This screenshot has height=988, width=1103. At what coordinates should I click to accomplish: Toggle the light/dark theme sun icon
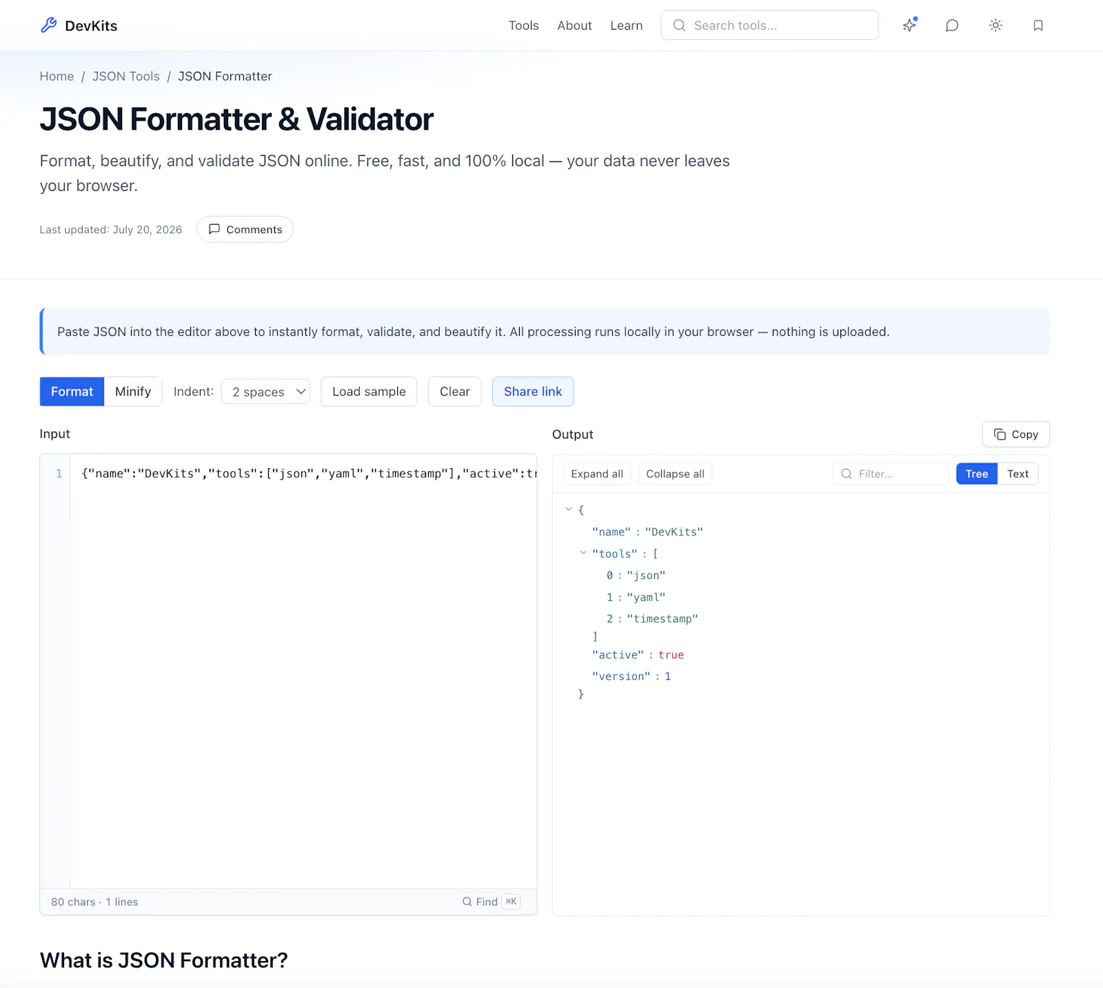coord(995,26)
